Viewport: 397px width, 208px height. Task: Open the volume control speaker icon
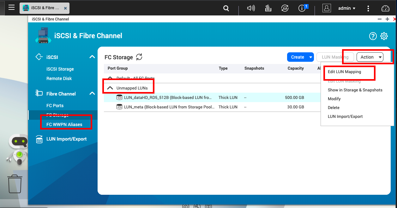pyautogui.click(x=251, y=9)
